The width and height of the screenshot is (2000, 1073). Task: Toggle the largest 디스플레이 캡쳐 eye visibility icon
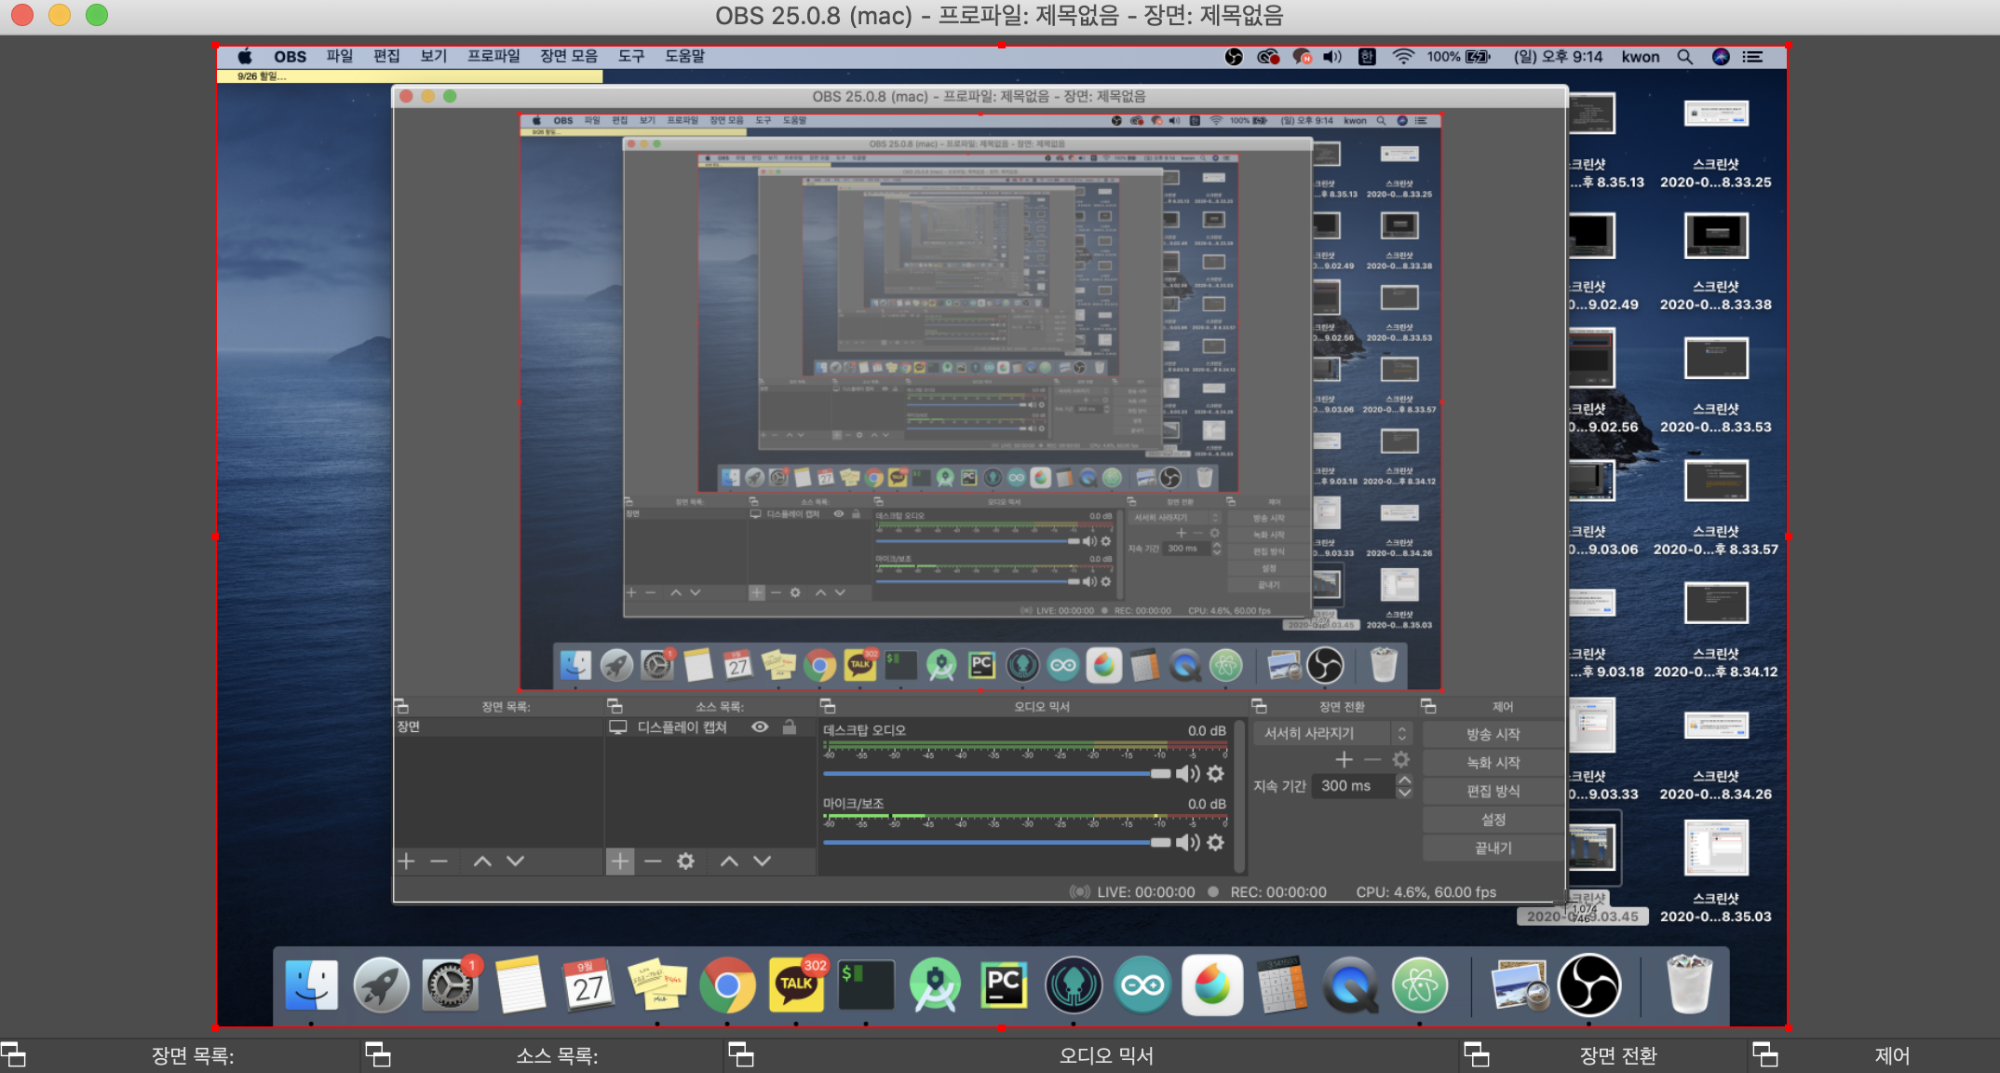coord(760,727)
